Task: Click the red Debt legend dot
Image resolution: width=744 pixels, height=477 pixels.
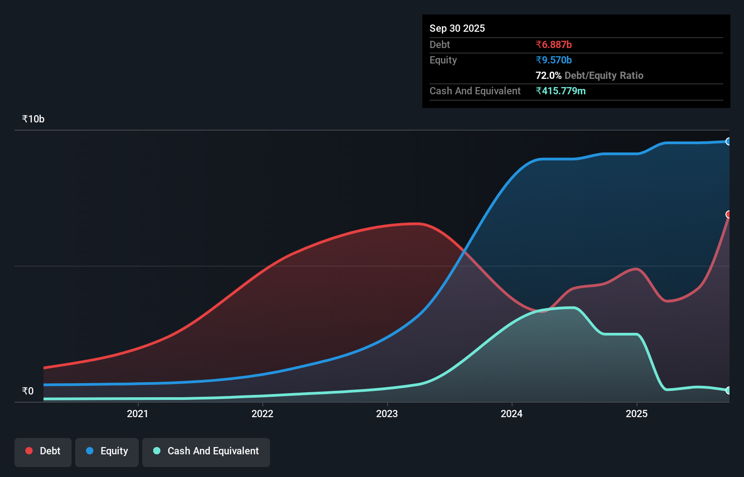Action: pyautogui.click(x=29, y=451)
